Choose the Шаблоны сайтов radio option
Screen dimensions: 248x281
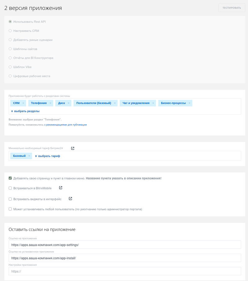pyautogui.click(x=10, y=49)
